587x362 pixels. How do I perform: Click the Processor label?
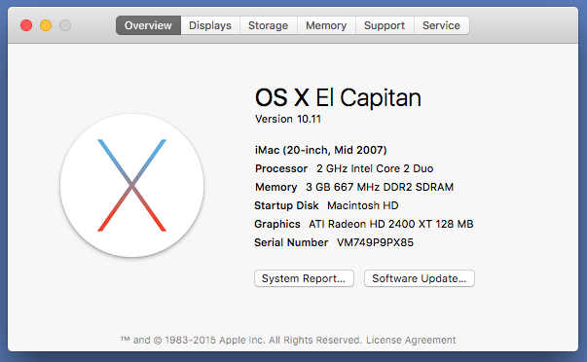[281, 168]
